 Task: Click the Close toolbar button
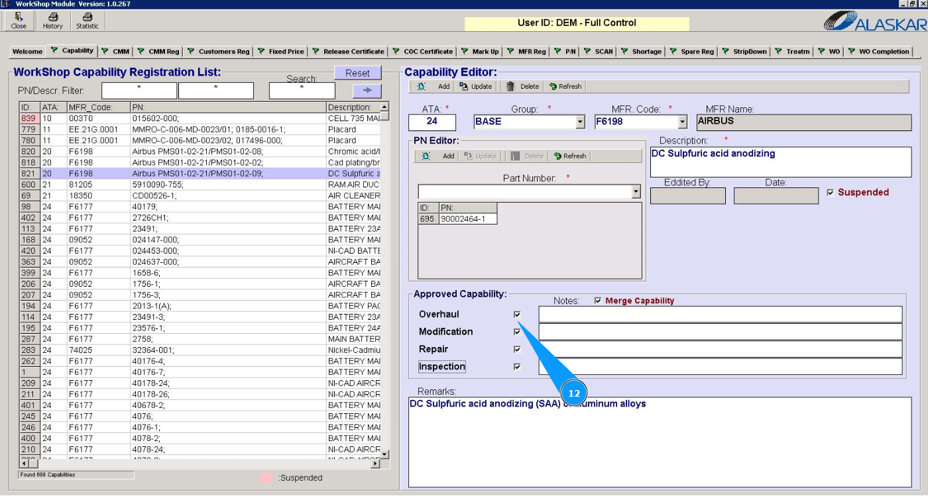pyautogui.click(x=19, y=21)
